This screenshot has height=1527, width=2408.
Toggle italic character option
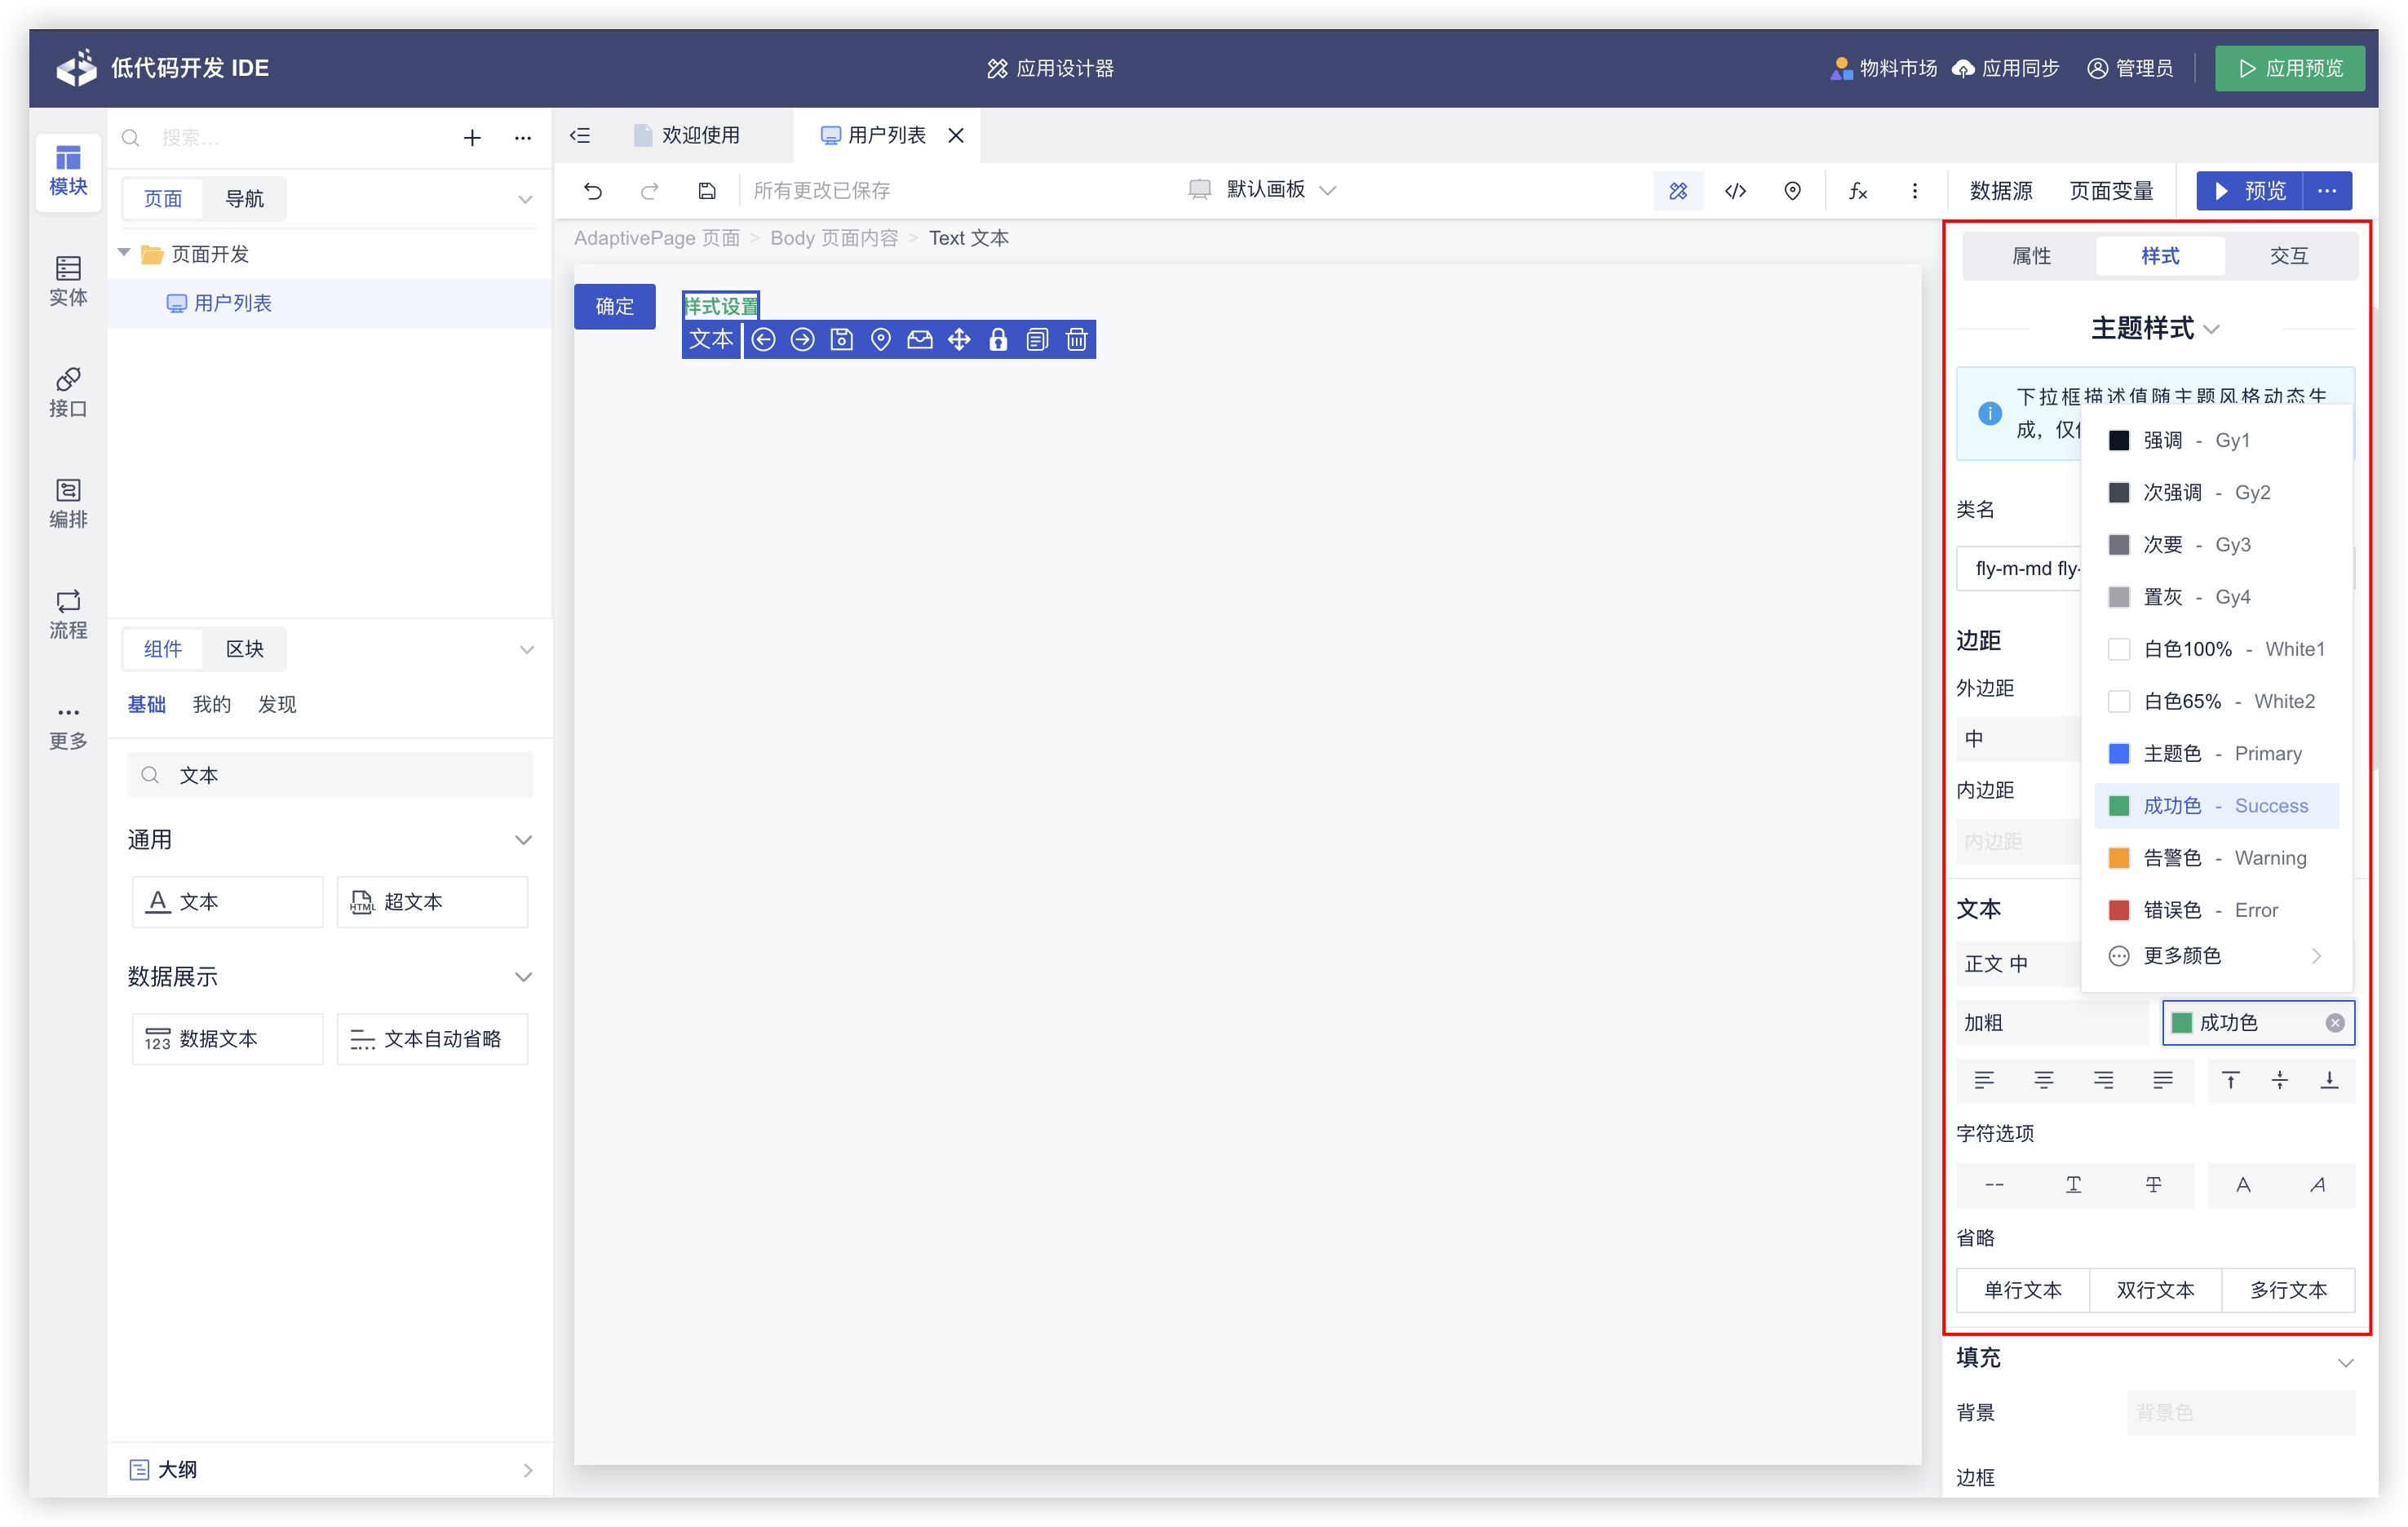pyautogui.click(x=2317, y=1185)
